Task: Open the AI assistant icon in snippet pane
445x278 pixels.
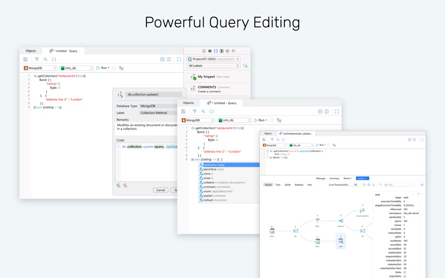Action: click(233, 51)
